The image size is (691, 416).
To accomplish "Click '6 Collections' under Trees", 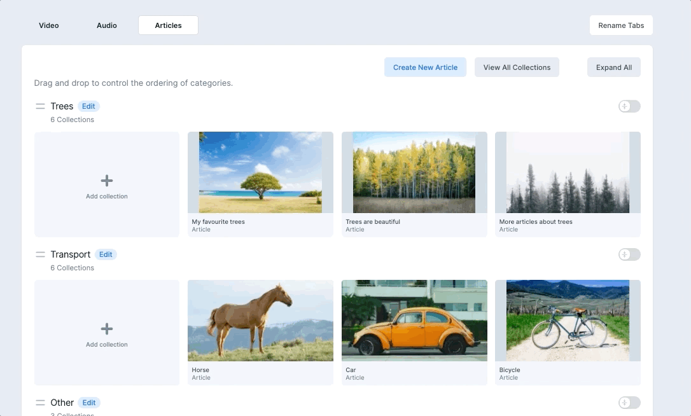I will pyautogui.click(x=73, y=120).
